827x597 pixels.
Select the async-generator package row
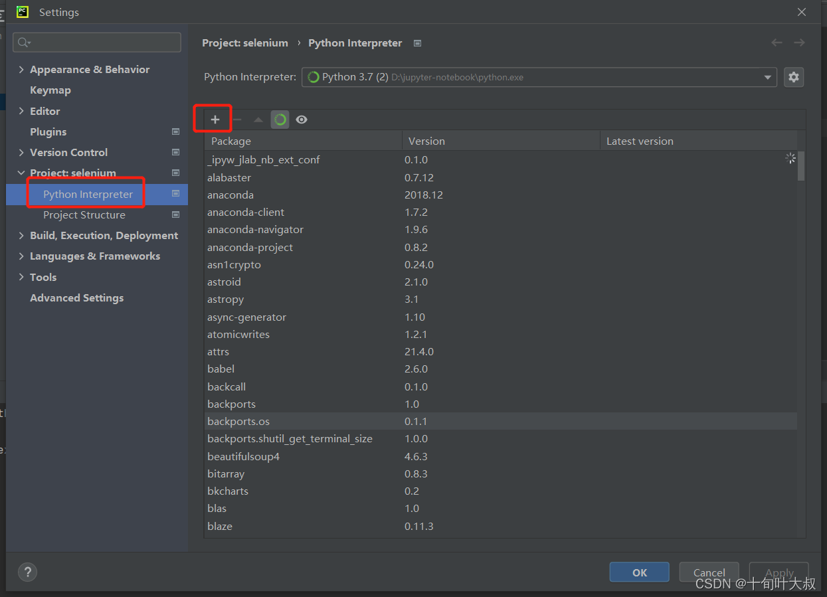pyautogui.click(x=501, y=317)
